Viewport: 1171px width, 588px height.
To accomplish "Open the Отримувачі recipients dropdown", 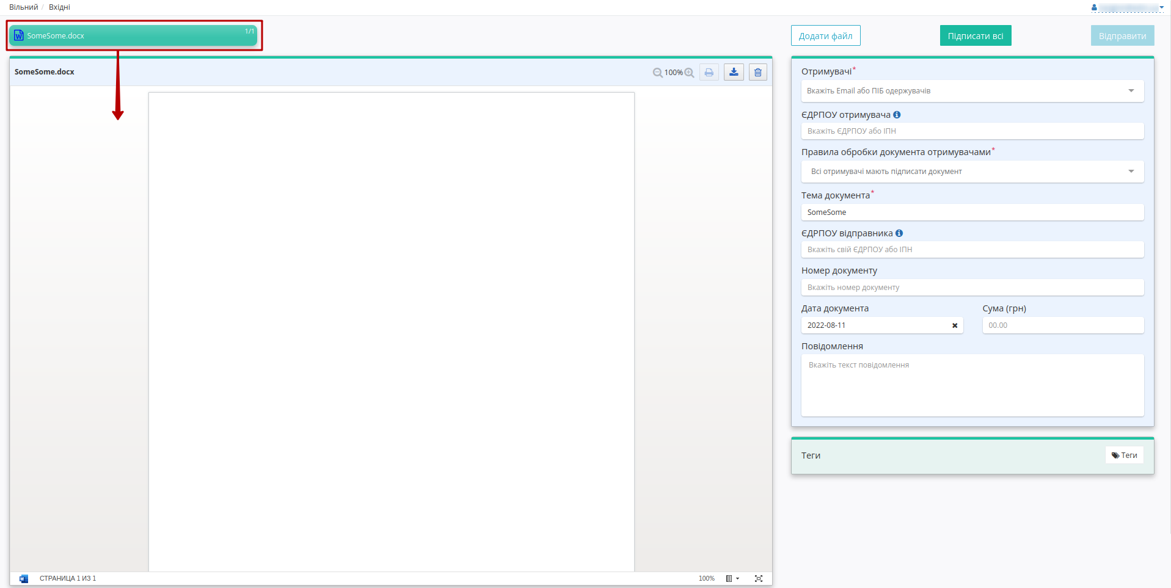I will click(x=972, y=91).
